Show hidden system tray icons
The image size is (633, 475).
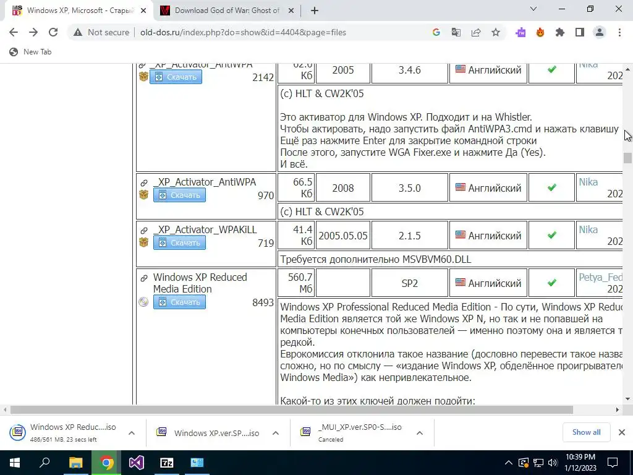pyautogui.click(x=509, y=463)
